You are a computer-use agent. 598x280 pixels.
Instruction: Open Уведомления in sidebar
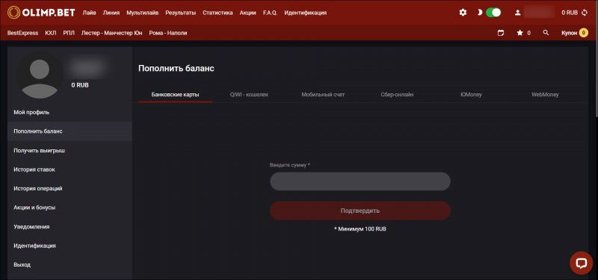tap(70, 227)
